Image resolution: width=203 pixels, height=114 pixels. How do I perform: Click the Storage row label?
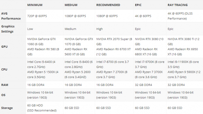tap(7, 108)
